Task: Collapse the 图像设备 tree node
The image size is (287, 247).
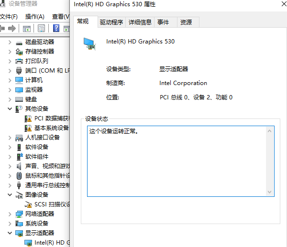Action: [x=10, y=195]
